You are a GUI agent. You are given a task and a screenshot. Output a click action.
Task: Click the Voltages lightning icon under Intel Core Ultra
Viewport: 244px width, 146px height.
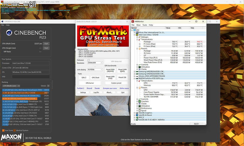tap(140, 37)
